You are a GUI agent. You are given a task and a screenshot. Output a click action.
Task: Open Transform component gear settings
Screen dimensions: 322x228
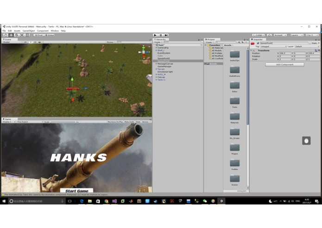[319, 50]
